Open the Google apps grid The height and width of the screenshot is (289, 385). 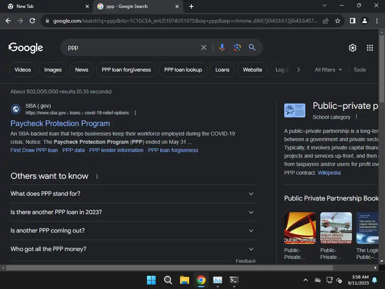(370, 48)
